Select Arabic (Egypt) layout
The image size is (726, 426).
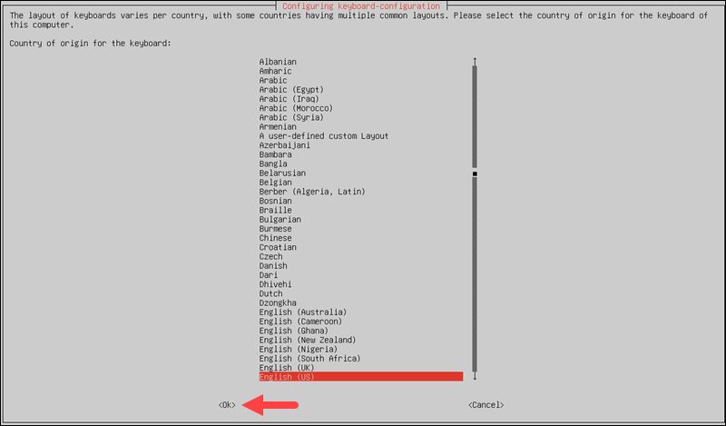[291, 89]
